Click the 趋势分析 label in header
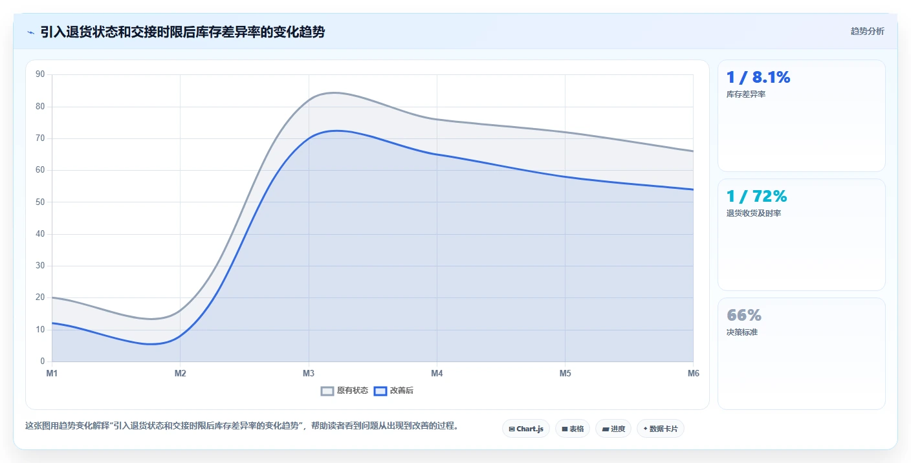This screenshot has height=463, width=911. pos(867,31)
